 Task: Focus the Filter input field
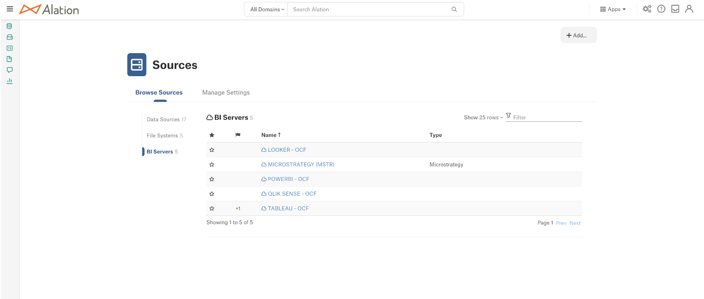pos(547,117)
